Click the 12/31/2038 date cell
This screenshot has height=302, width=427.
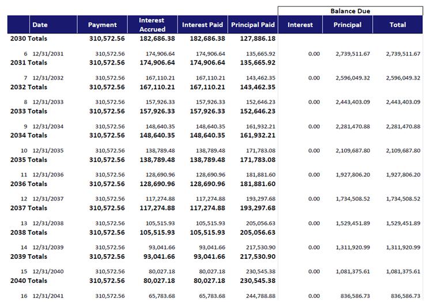[x=48, y=223]
